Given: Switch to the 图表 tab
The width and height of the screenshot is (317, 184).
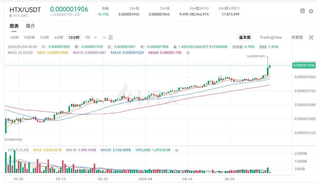Looking at the screenshot, I should coord(14,26).
